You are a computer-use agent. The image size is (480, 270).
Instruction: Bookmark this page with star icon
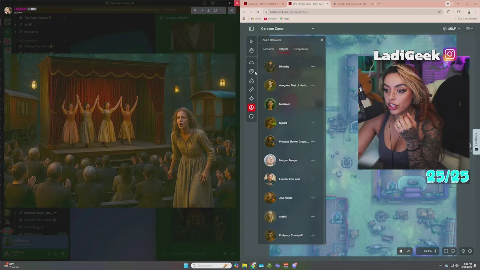tap(439, 12)
